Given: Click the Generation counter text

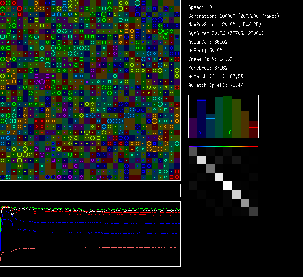Looking at the screenshot, I should coord(234,16).
